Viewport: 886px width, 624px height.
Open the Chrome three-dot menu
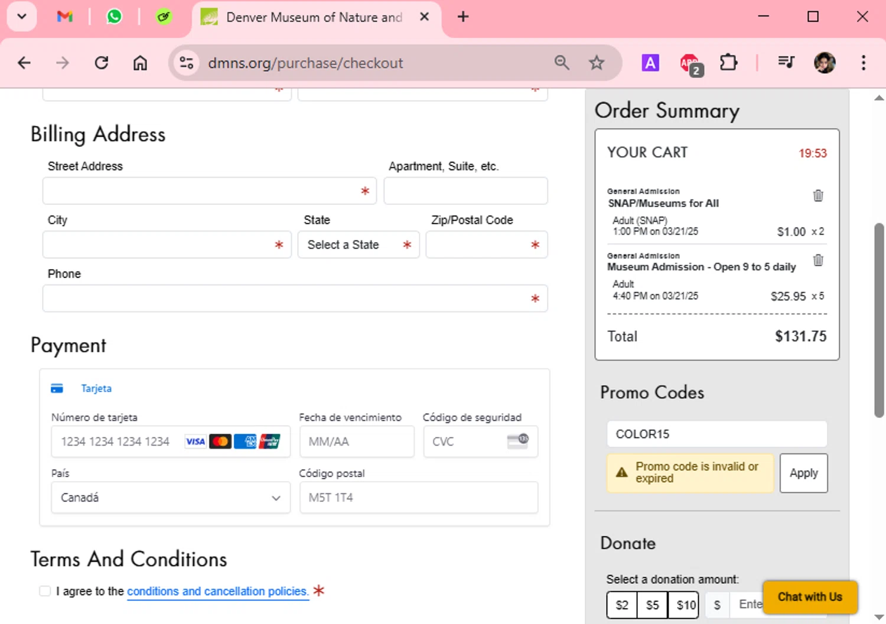click(864, 63)
